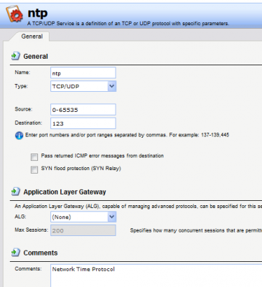The image size is (262, 287).
Task: Enable SYN flood protection checkbox
Action: point(34,169)
